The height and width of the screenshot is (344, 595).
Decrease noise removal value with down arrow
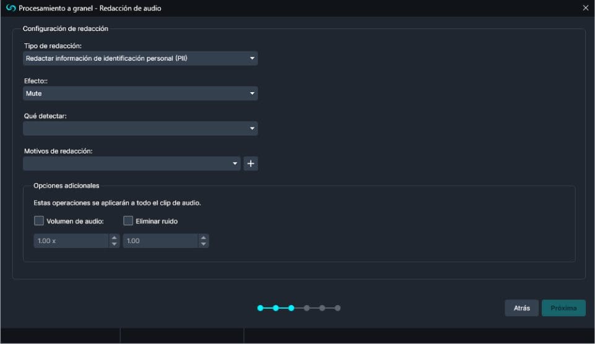(204, 244)
